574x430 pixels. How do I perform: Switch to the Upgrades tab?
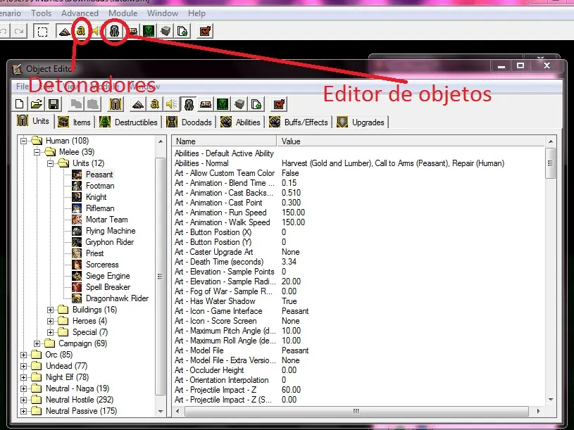[x=361, y=122]
